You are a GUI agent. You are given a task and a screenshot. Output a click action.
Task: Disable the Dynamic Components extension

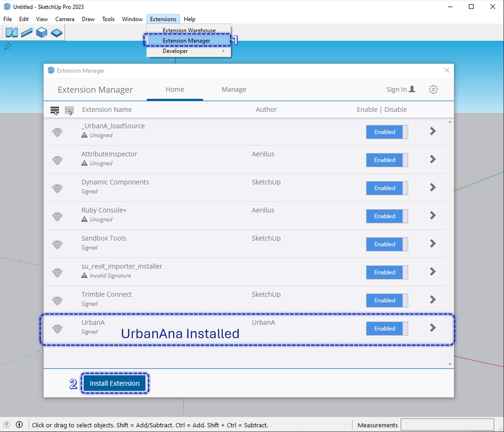[387, 188]
